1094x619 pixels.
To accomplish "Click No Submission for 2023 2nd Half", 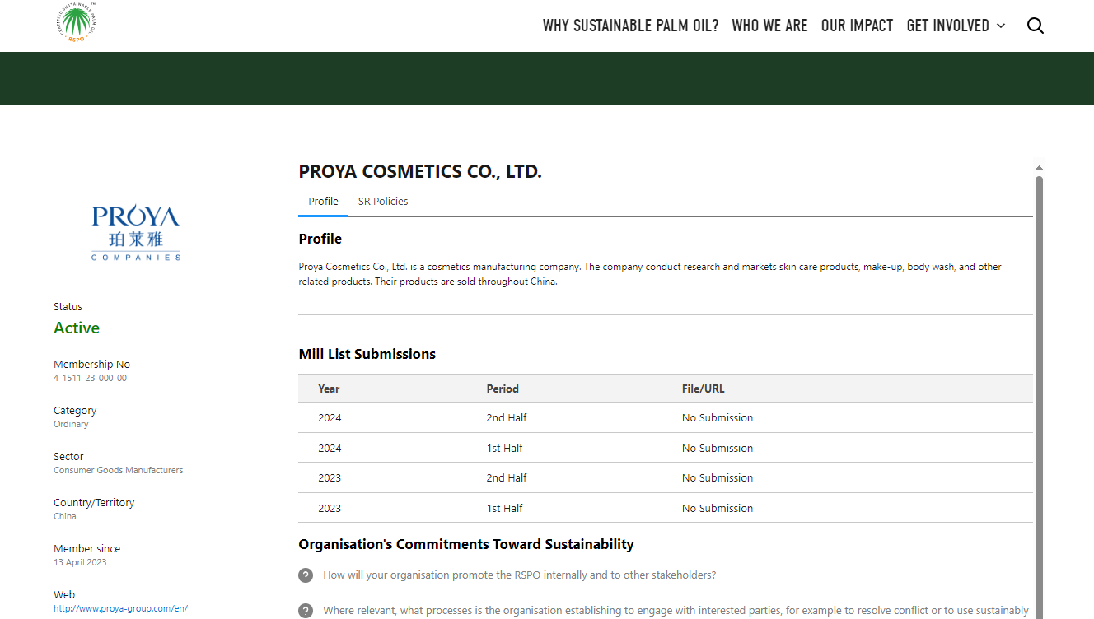I will pos(718,478).
